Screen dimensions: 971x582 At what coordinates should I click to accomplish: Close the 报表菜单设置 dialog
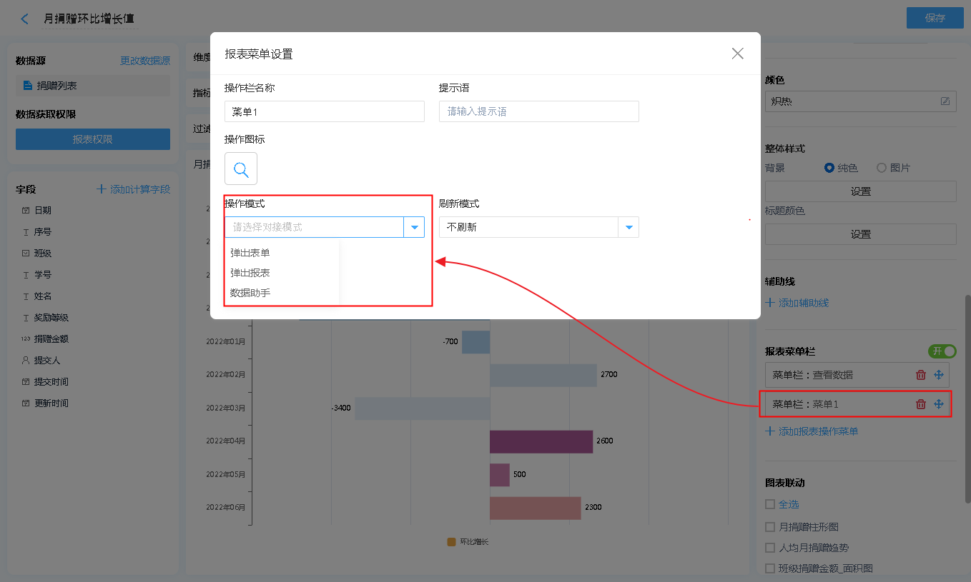(x=738, y=54)
